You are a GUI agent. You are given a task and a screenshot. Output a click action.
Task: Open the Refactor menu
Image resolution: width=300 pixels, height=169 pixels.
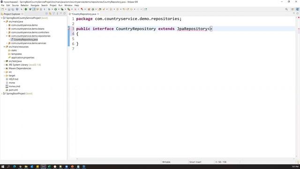click(24, 5)
